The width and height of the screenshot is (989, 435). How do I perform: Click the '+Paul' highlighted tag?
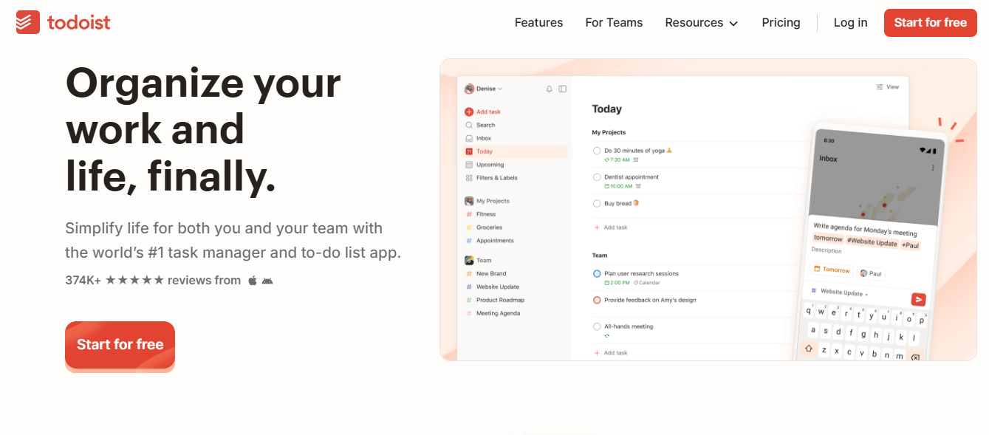(910, 245)
